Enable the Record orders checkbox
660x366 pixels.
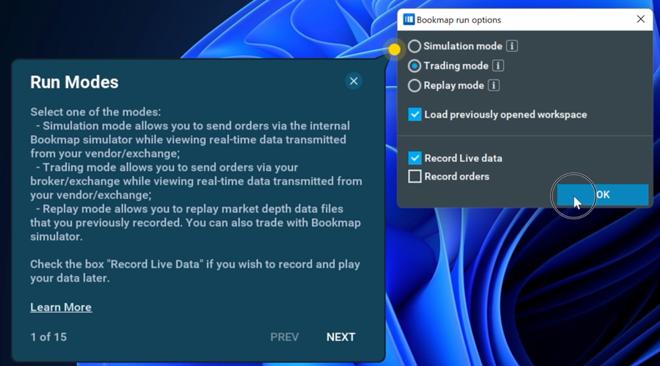click(415, 176)
